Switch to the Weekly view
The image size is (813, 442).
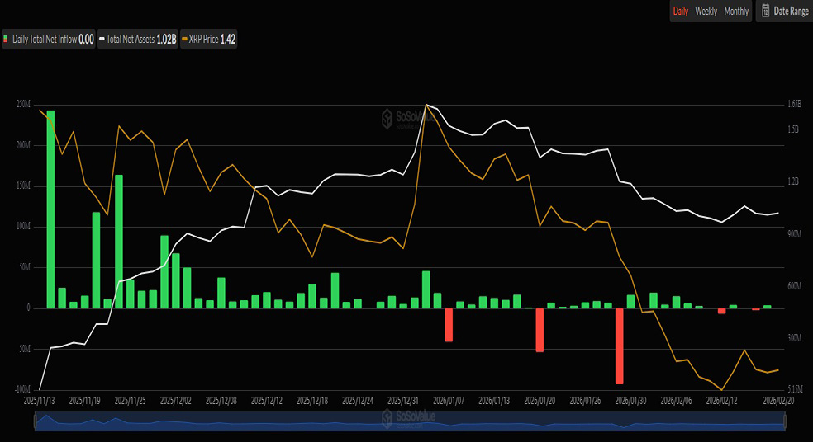point(706,12)
